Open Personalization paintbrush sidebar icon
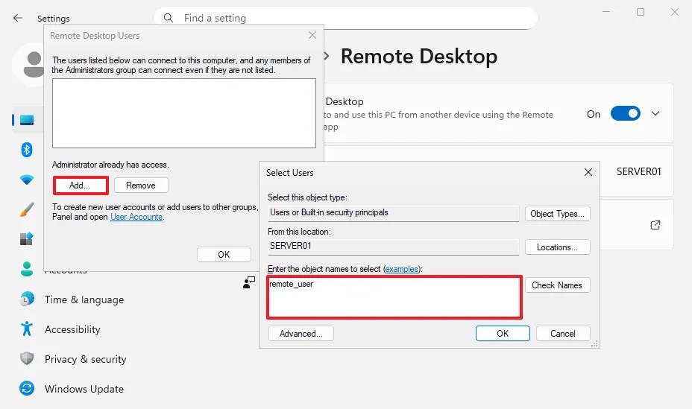Image resolution: width=692 pixels, height=409 pixels. point(27,209)
